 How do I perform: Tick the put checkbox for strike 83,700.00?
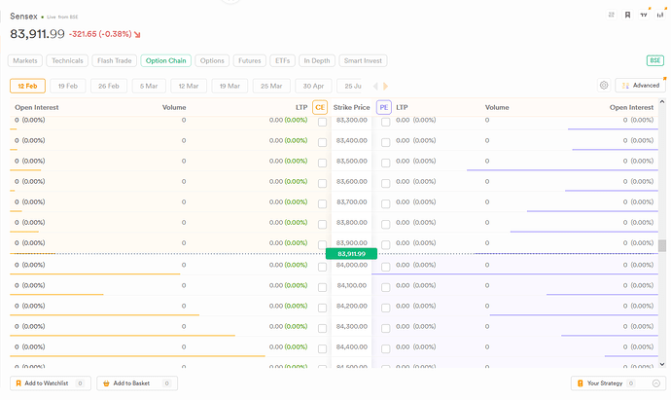[x=385, y=202]
